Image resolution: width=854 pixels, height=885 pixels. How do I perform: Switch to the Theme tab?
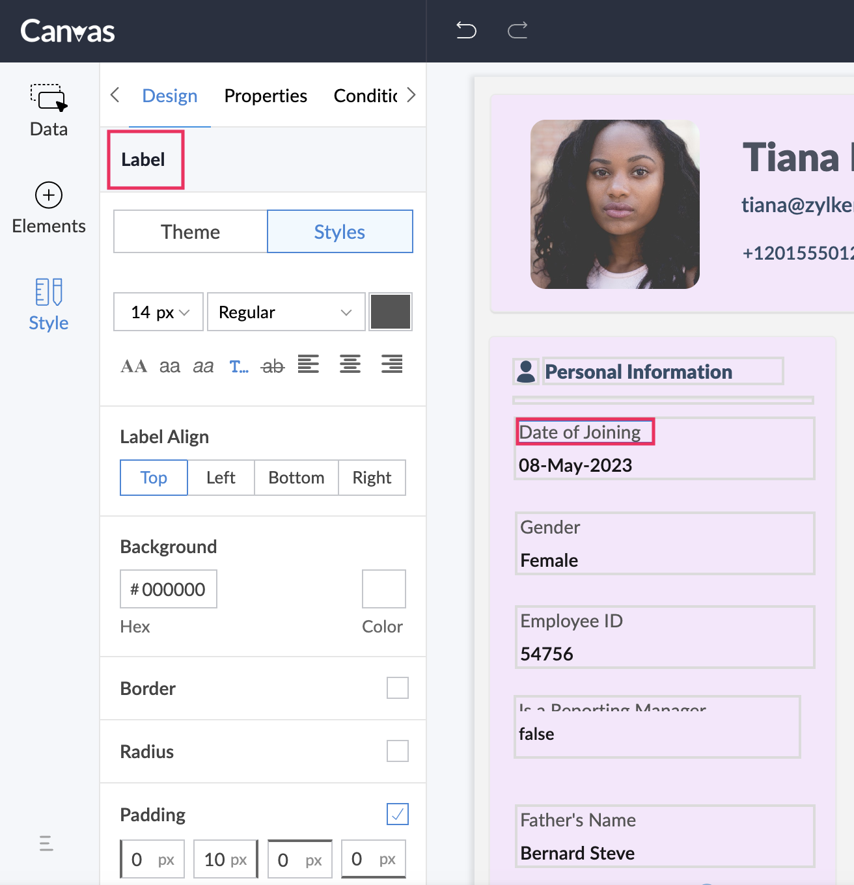tap(190, 232)
